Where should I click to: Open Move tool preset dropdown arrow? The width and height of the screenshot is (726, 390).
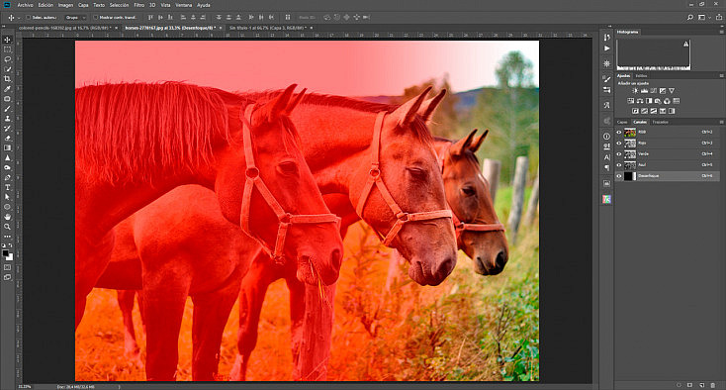pos(19,18)
